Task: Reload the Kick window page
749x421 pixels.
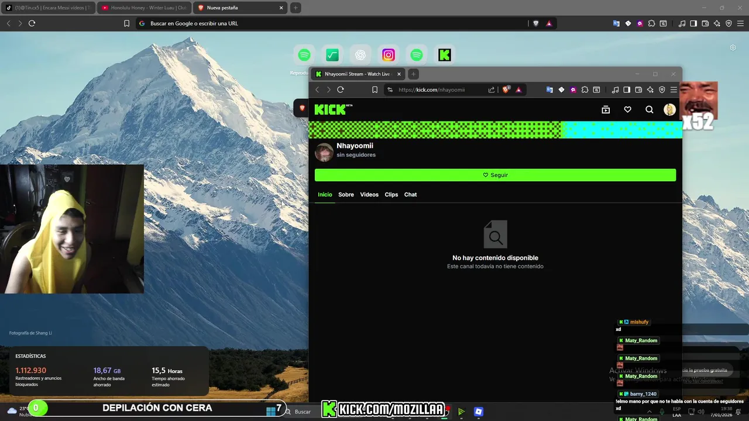Action: click(340, 89)
